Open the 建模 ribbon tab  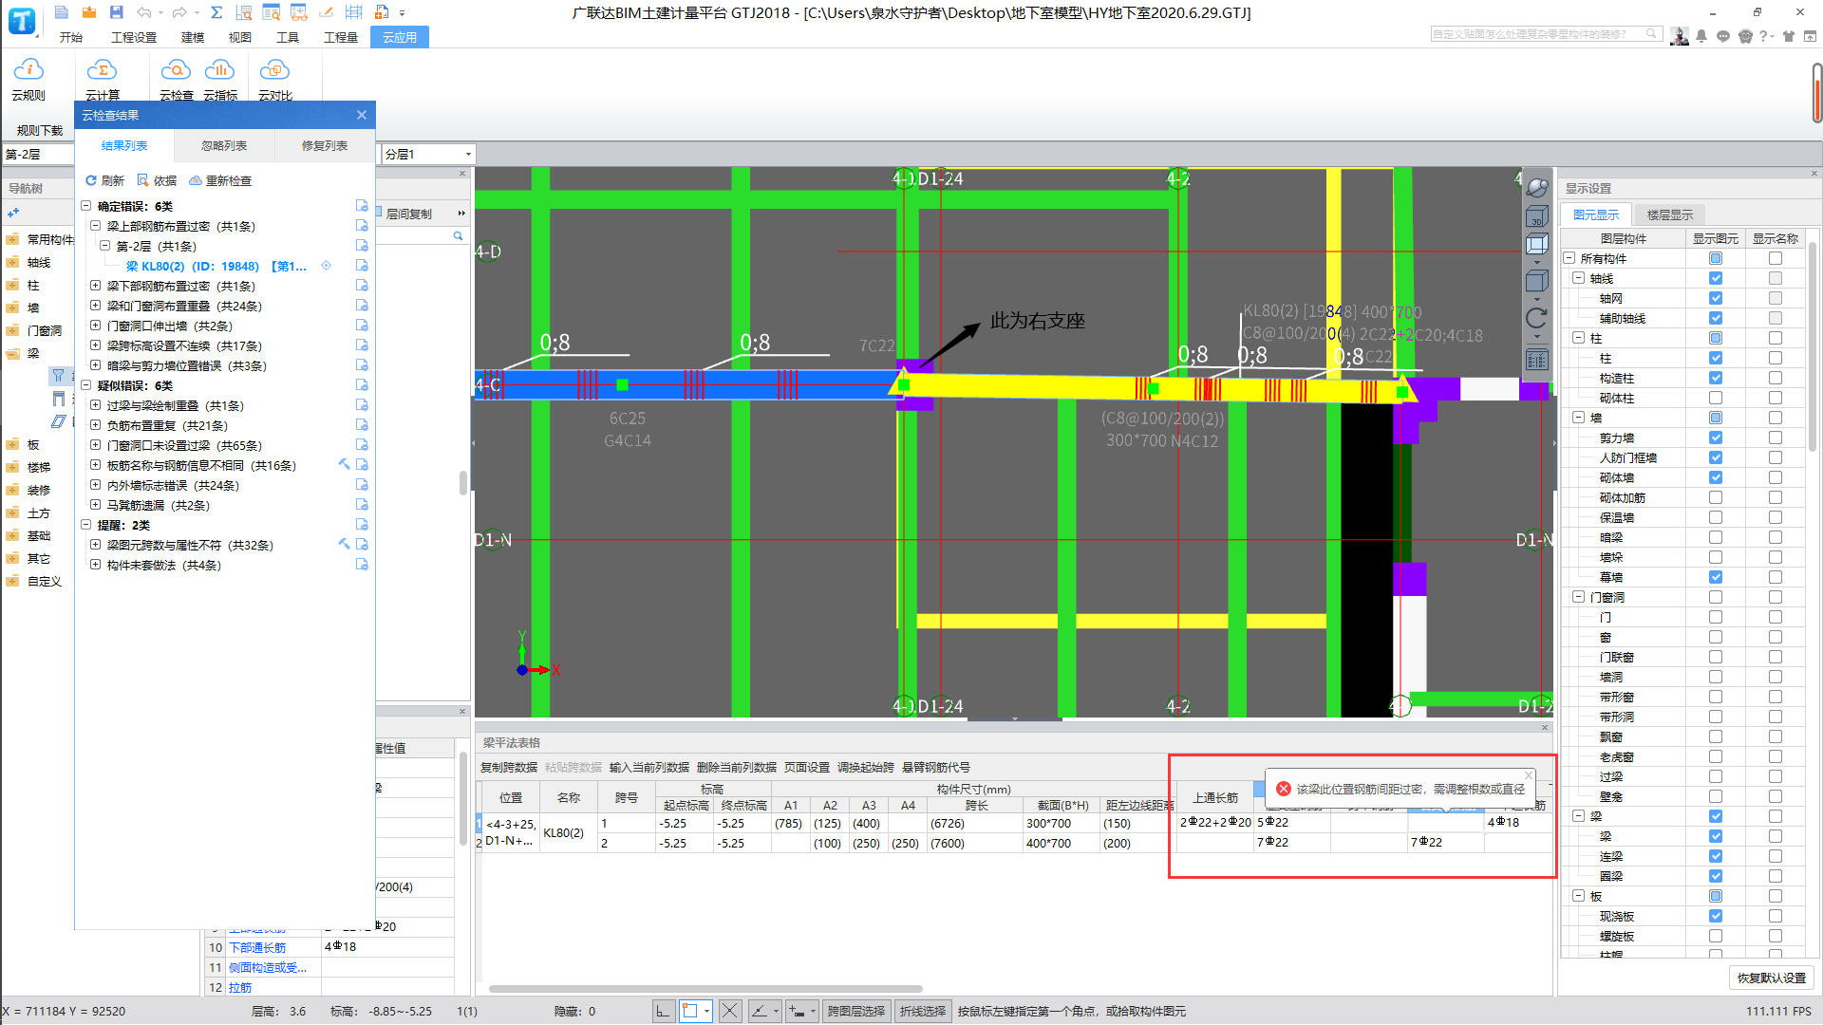193,37
